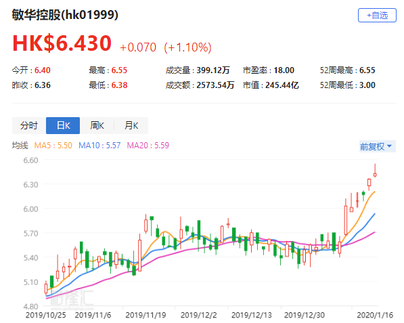The height and width of the screenshot is (323, 404).
Task: Click the 5.40 price axis label
Action: click(30, 257)
